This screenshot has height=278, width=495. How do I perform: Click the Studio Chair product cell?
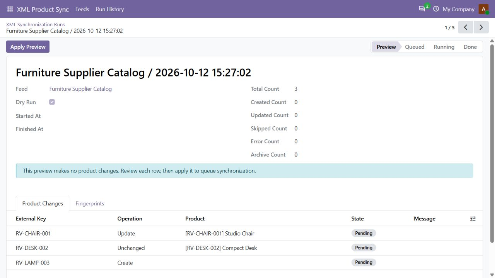tap(220, 233)
